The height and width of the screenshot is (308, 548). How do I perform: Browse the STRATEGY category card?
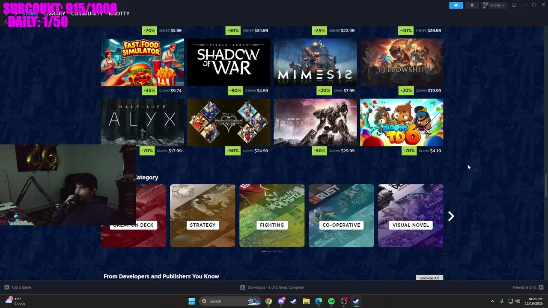pyautogui.click(x=203, y=216)
